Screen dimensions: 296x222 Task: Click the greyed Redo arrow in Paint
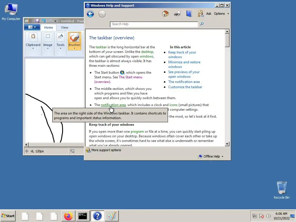coord(50,21)
